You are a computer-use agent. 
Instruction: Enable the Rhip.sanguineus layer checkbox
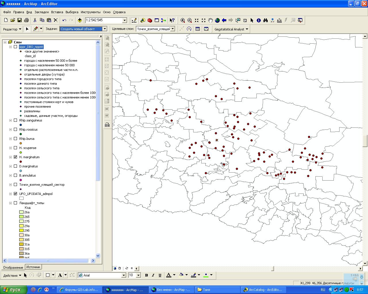(16, 120)
